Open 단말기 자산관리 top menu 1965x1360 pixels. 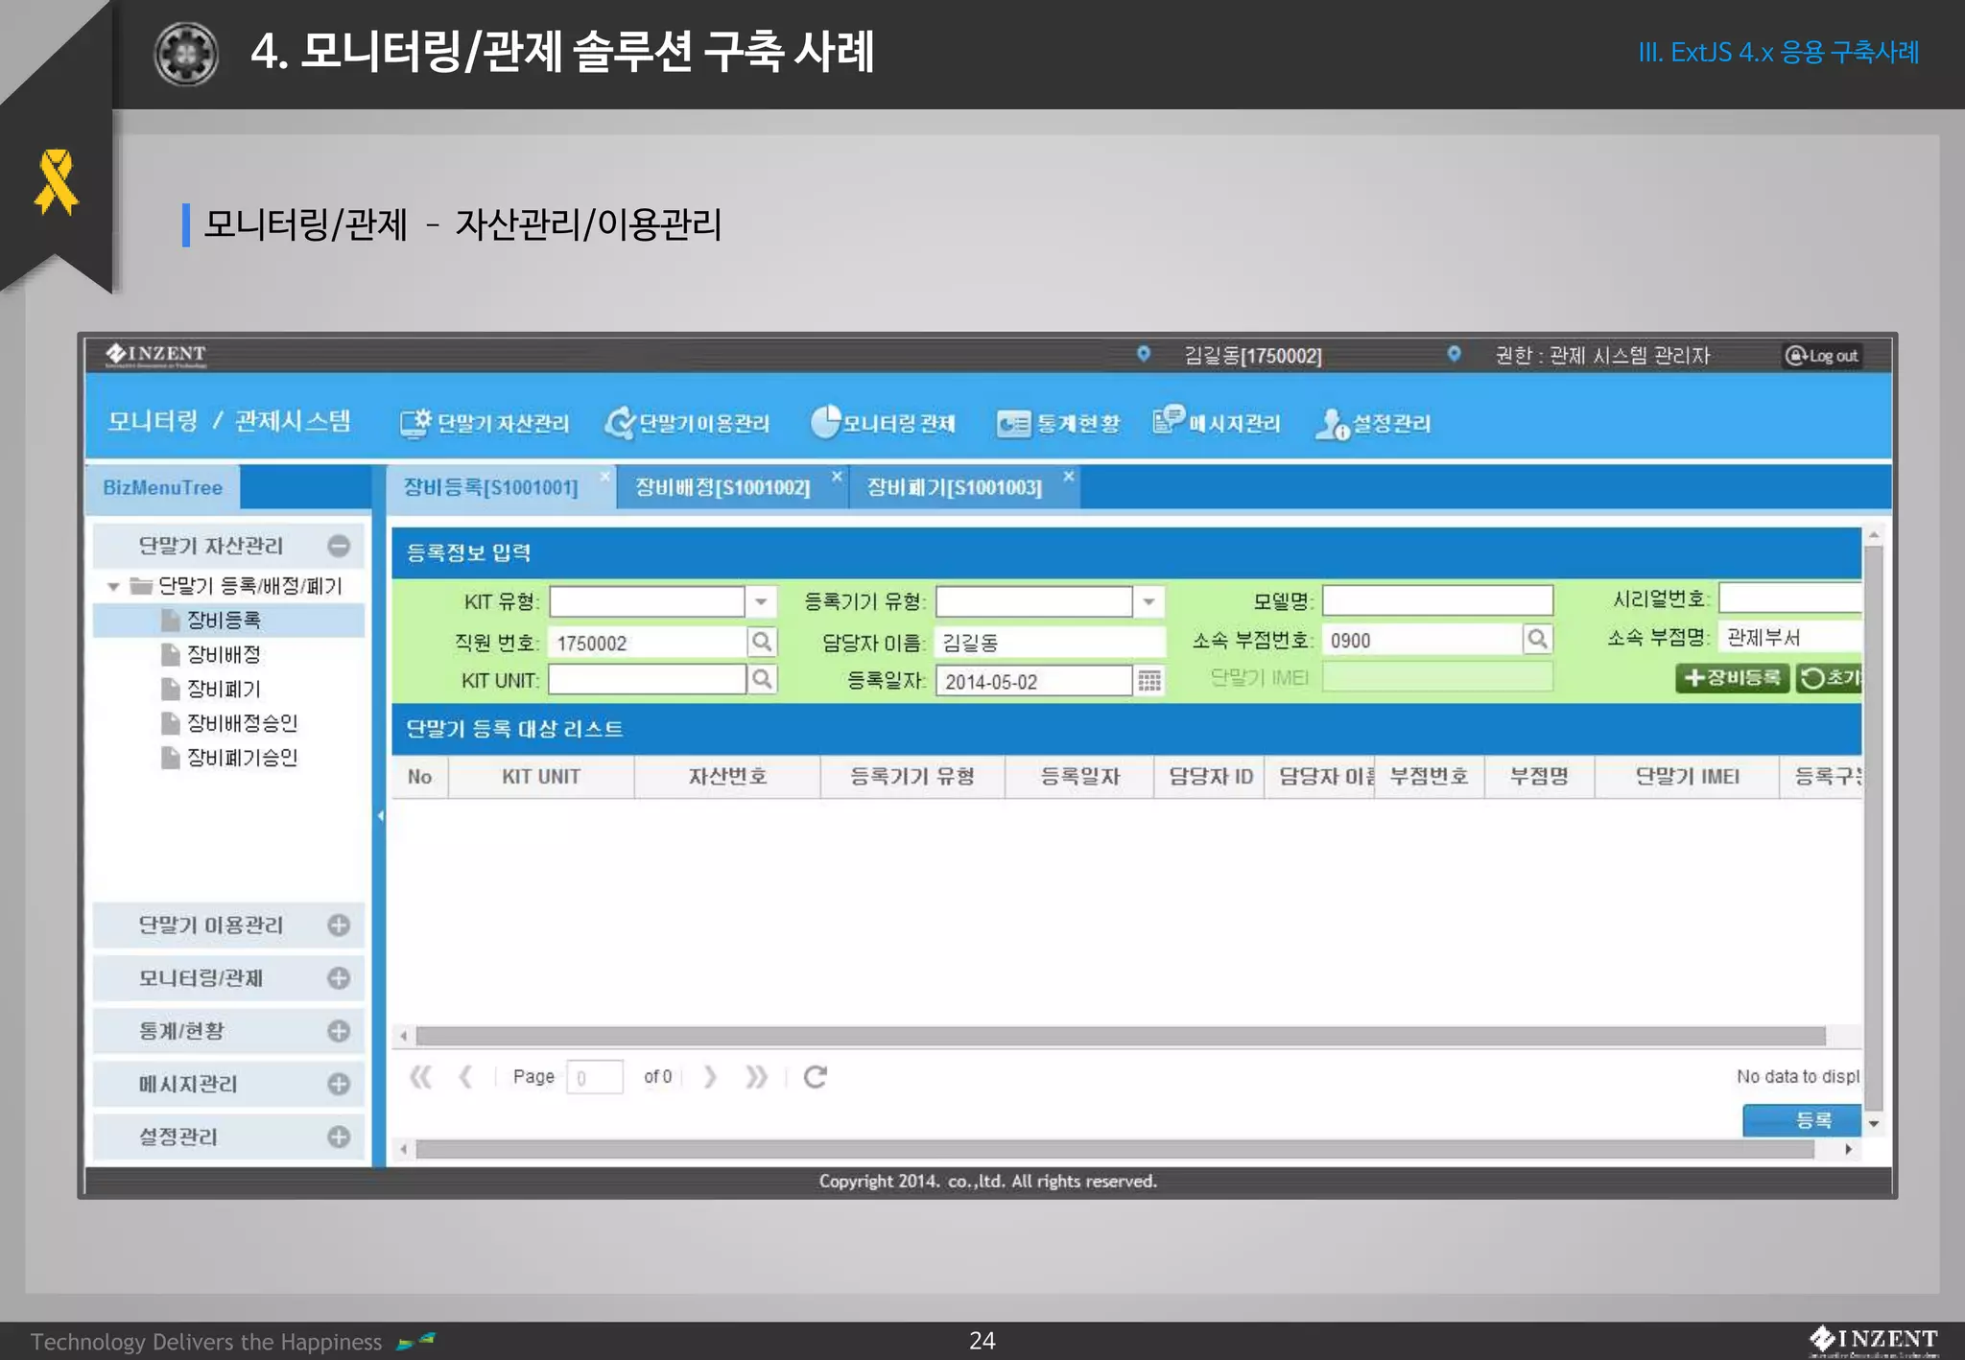tap(485, 423)
